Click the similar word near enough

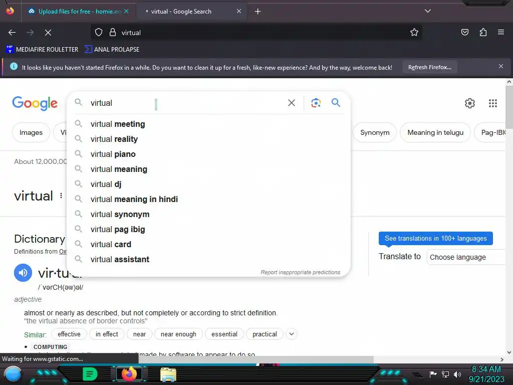pyautogui.click(x=178, y=334)
